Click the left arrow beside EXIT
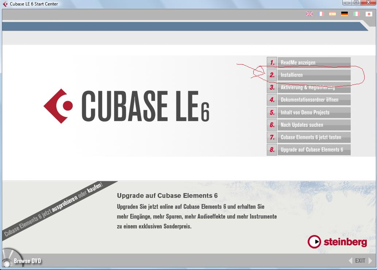Image resolution: width=377 pixels, height=270 pixels. click(x=351, y=261)
